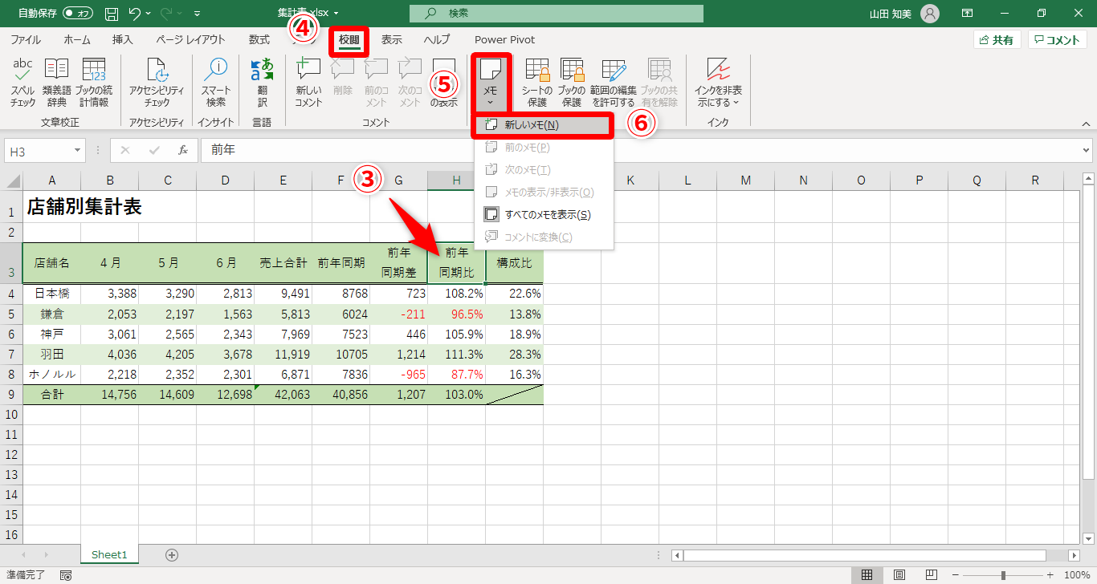Select the Sheet1 sheet tab
The image size is (1097, 584).
109,554
